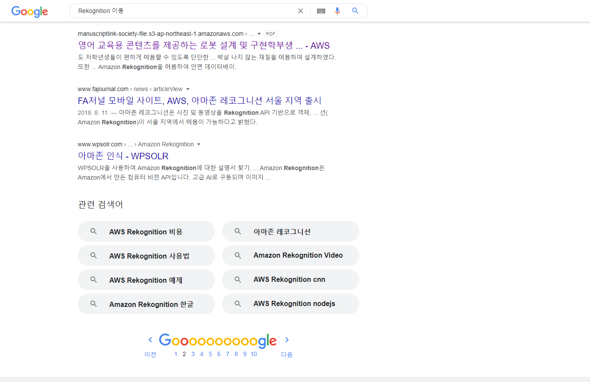Select related search "AWS Rekognition 사용법"
The height and width of the screenshot is (382, 590).
pos(146,256)
